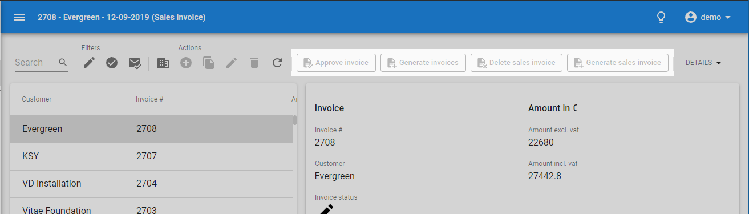Select the Evergreen customer row
749x214 pixels.
(x=152, y=129)
